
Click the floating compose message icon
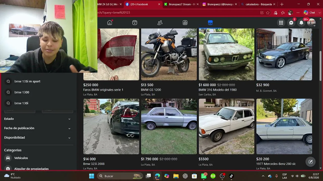[x=311, y=162]
